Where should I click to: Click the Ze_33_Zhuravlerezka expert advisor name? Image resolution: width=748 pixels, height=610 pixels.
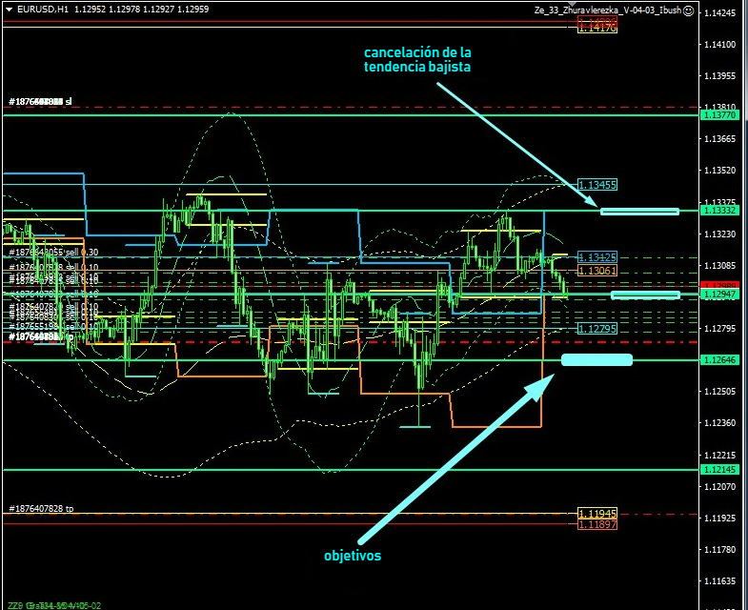coord(606,10)
